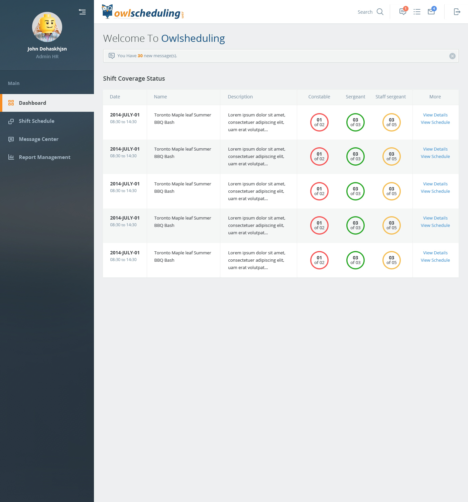The image size is (468, 502).
Task: Click the red Constable circle in the third row
Action: tap(319, 191)
